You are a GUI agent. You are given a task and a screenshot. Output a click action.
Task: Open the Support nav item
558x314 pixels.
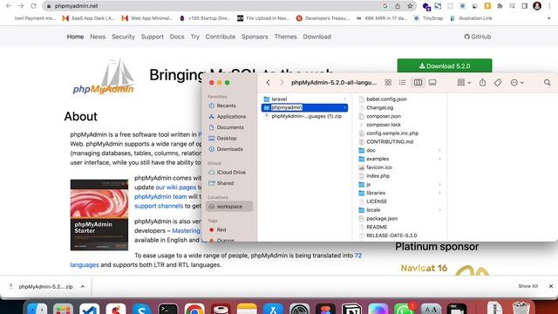coord(153,37)
